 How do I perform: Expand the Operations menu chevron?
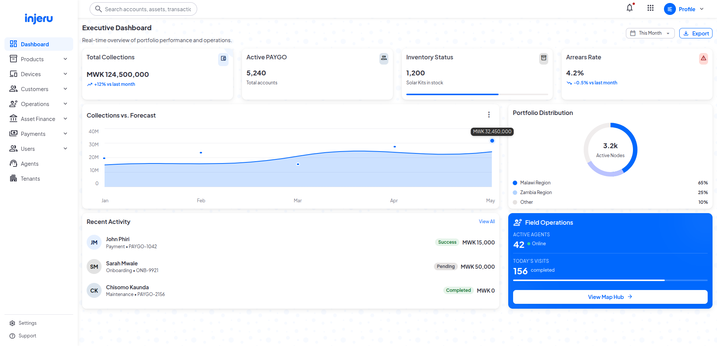(x=65, y=104)
